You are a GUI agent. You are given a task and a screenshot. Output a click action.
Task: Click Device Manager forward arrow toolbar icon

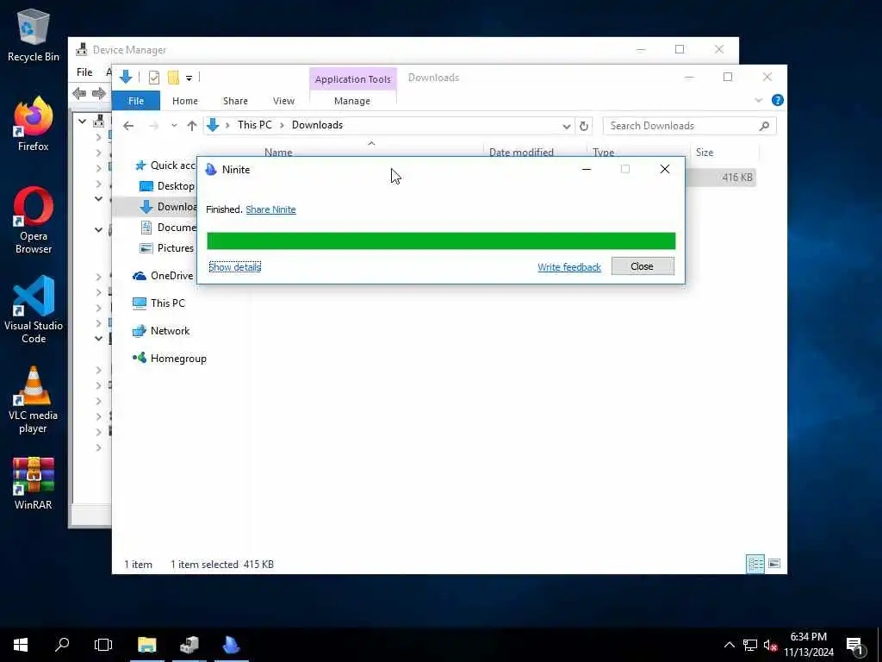[x=99, y=93]
